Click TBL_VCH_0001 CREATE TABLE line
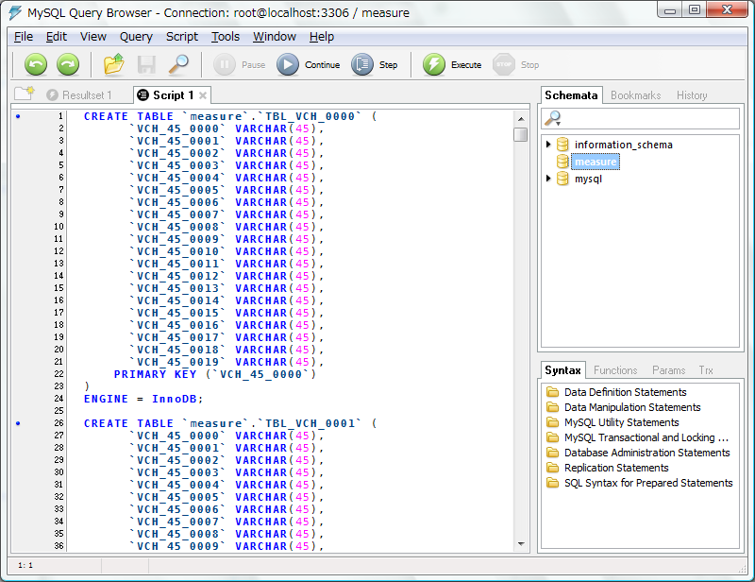Viewport: 755px width, 582px height. (x=230, y=423)
